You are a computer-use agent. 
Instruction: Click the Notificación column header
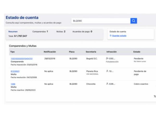[x=50, y=52]
